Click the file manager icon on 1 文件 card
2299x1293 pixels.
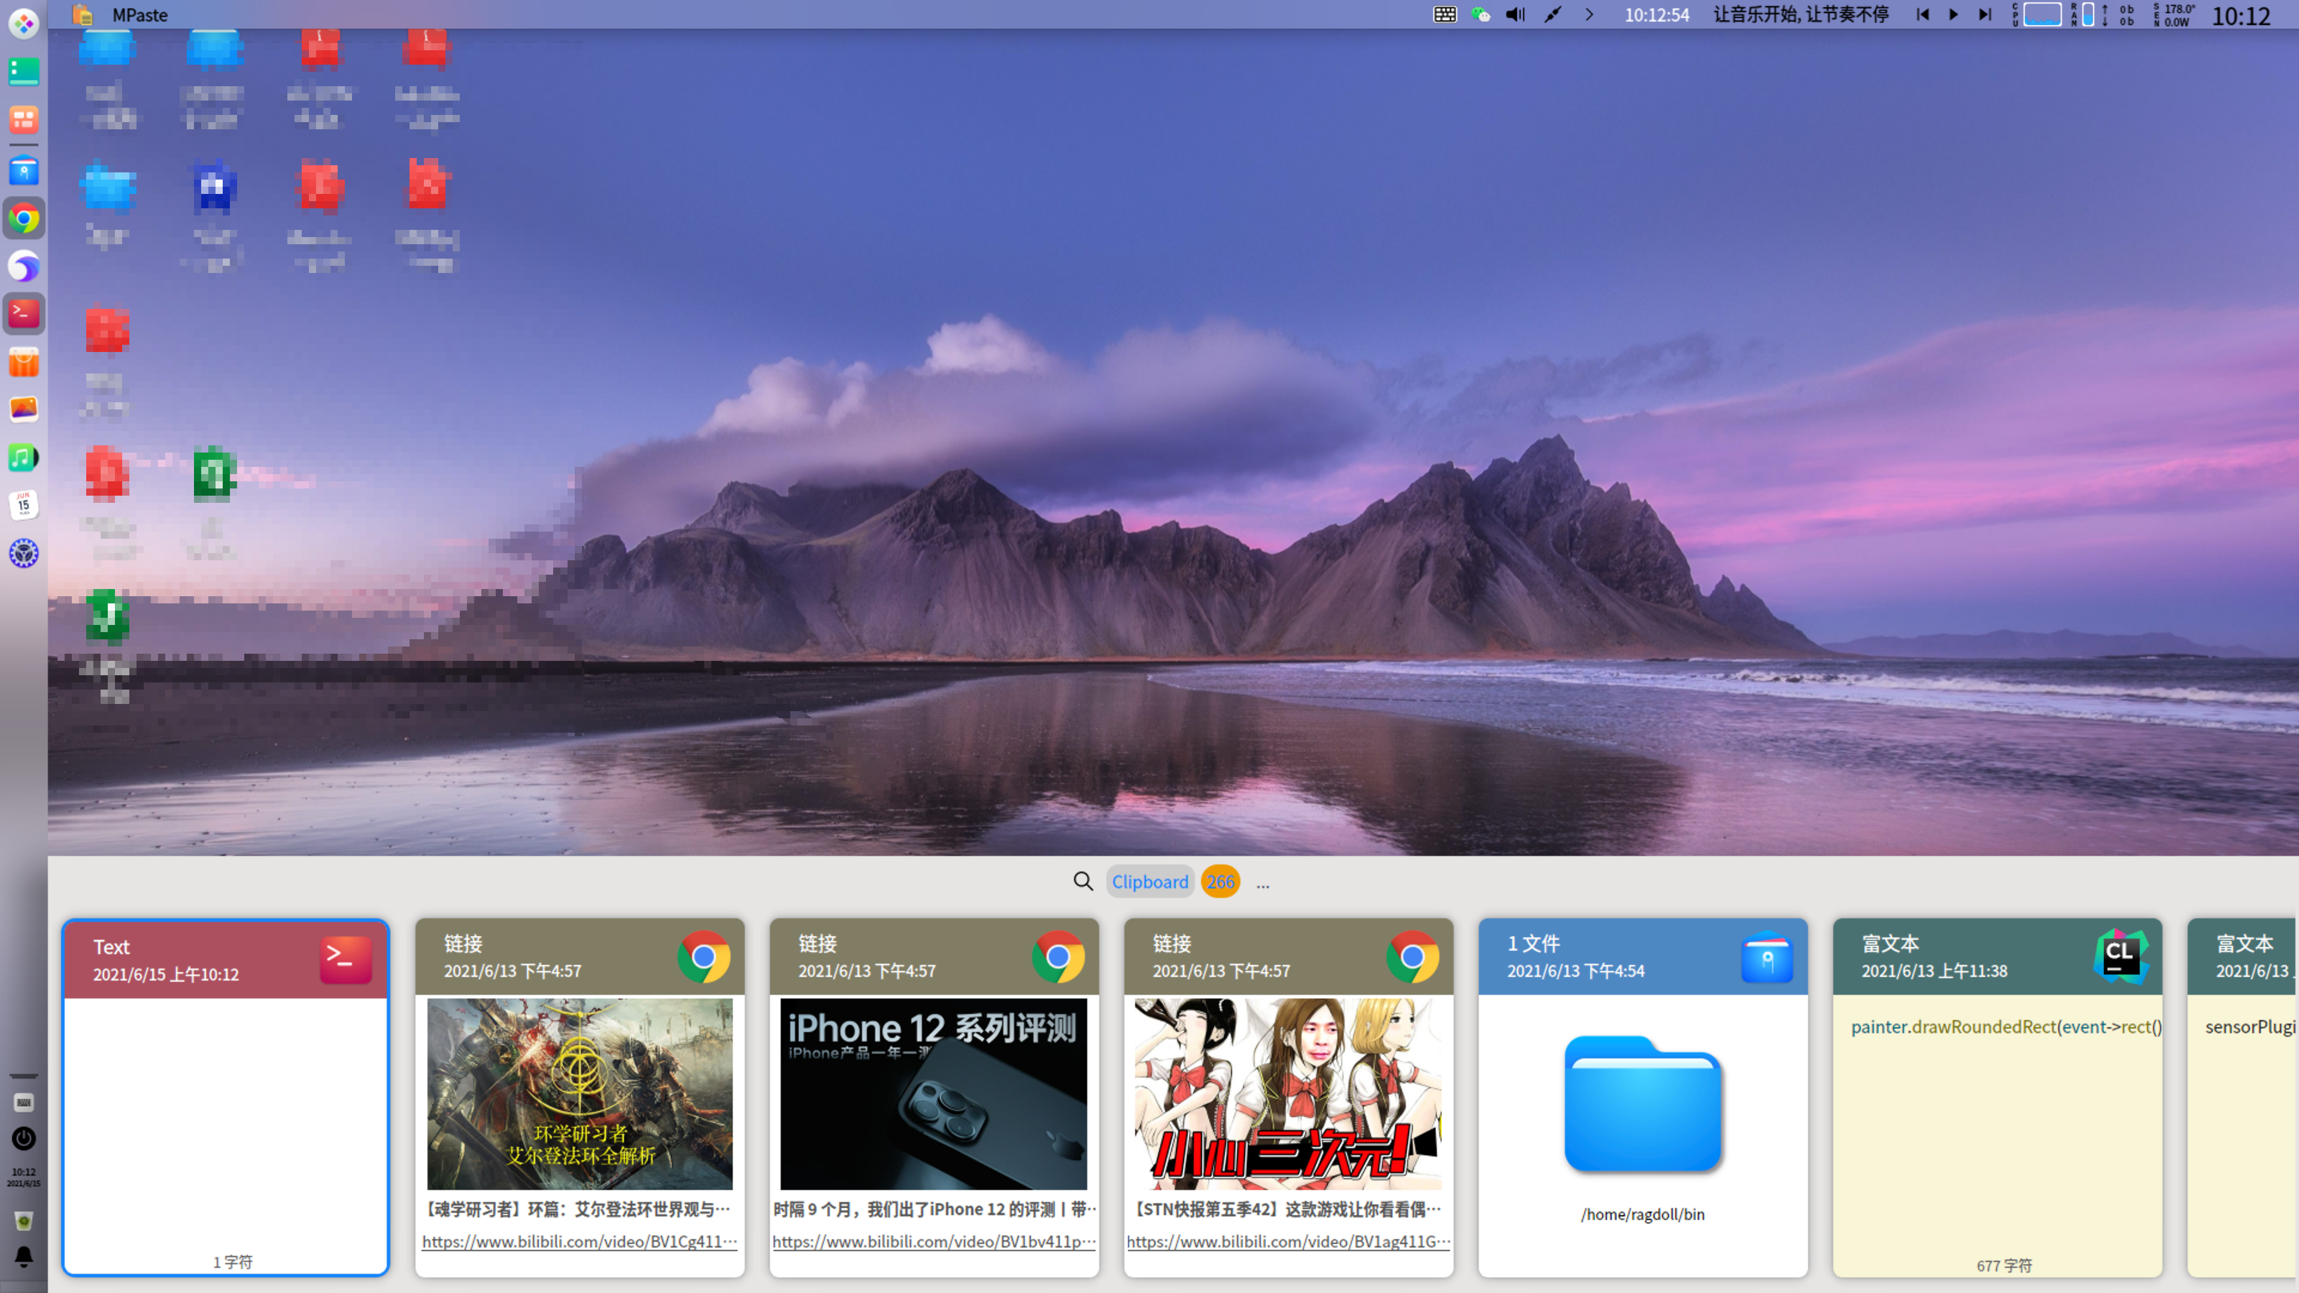pyautogui.click(x=1766, y=957)
